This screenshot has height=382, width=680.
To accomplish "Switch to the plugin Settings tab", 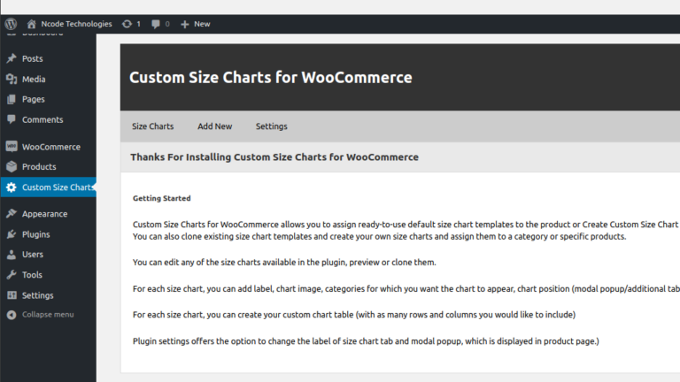I will point(271,126).
